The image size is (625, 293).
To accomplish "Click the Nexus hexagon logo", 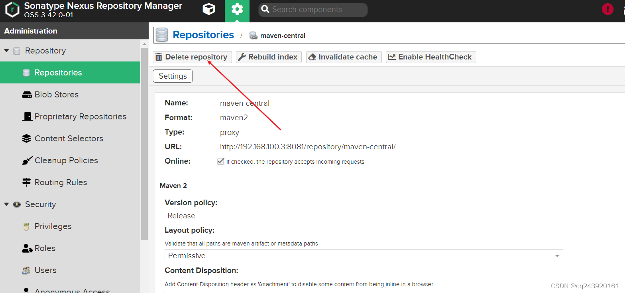I will tap(12, 10).
